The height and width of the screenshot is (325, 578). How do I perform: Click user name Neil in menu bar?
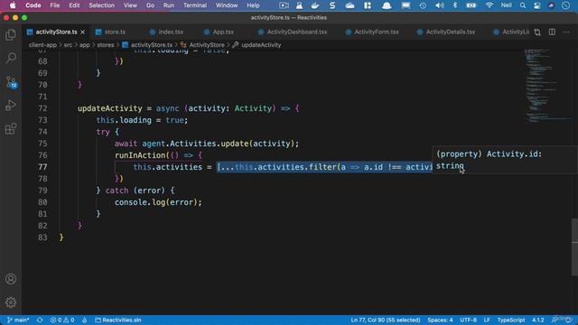(x=506, y=5)
